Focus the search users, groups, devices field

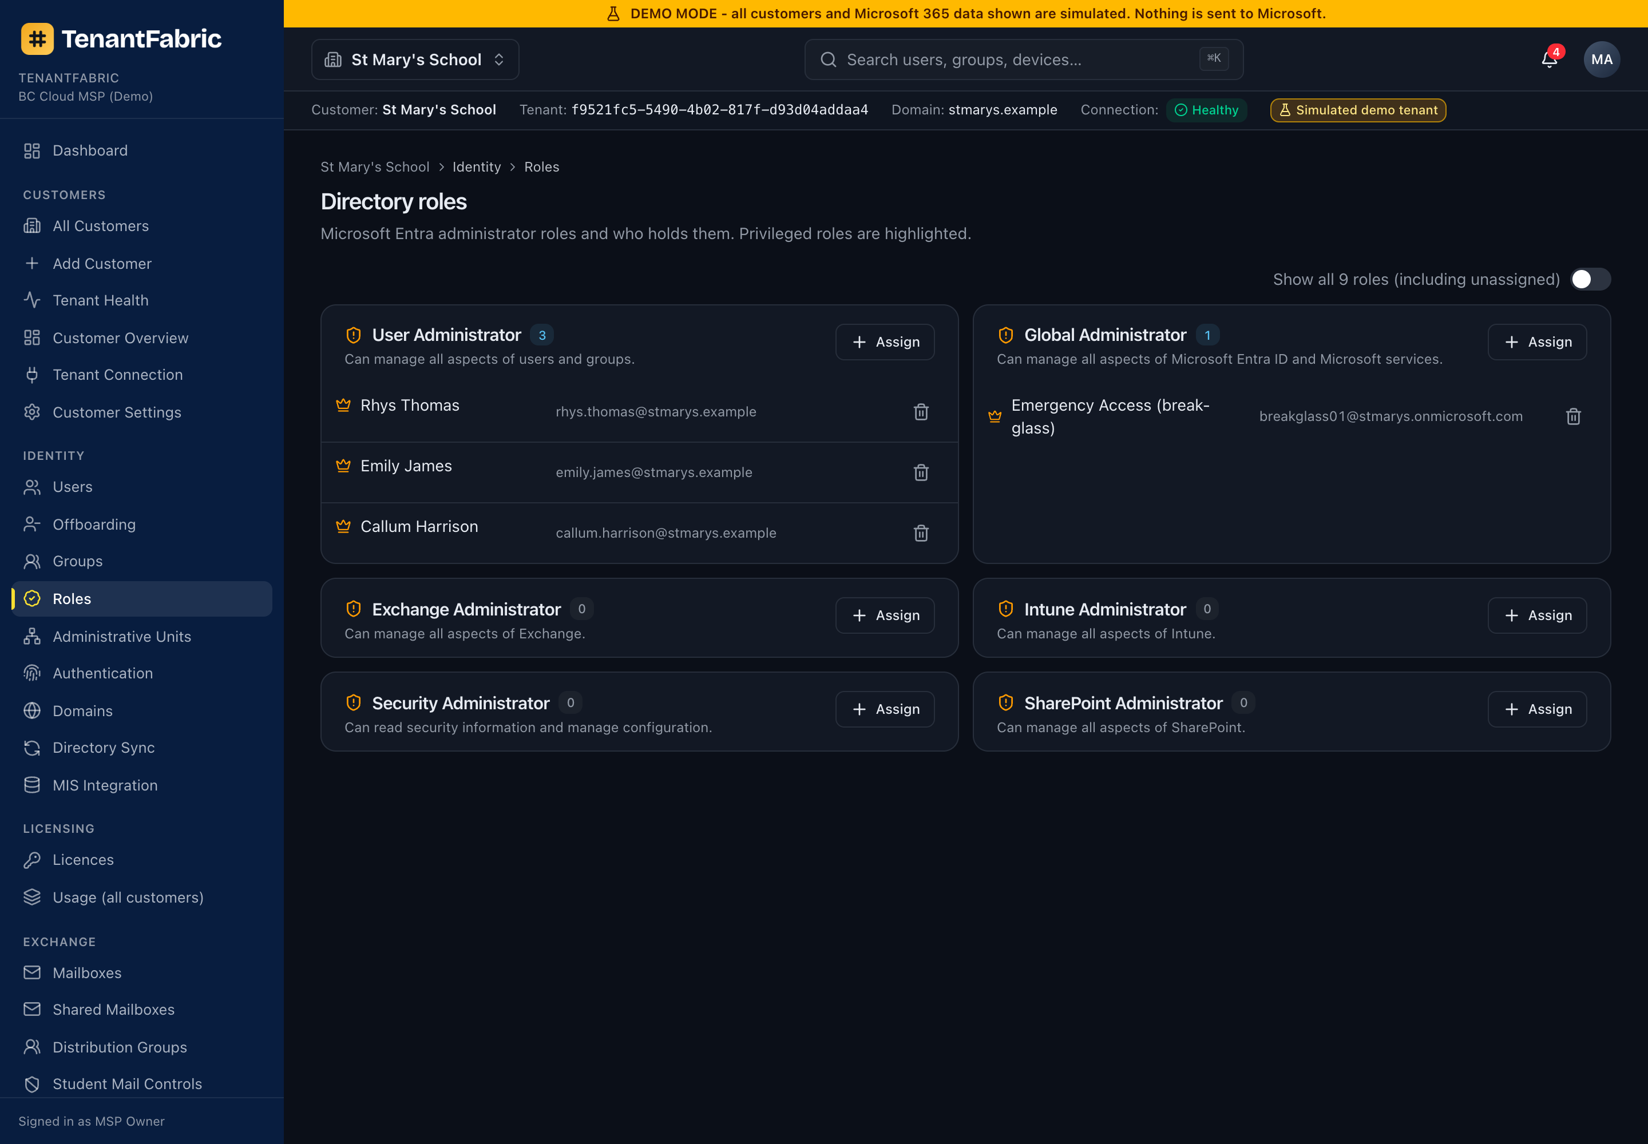tap(1023, 59)
